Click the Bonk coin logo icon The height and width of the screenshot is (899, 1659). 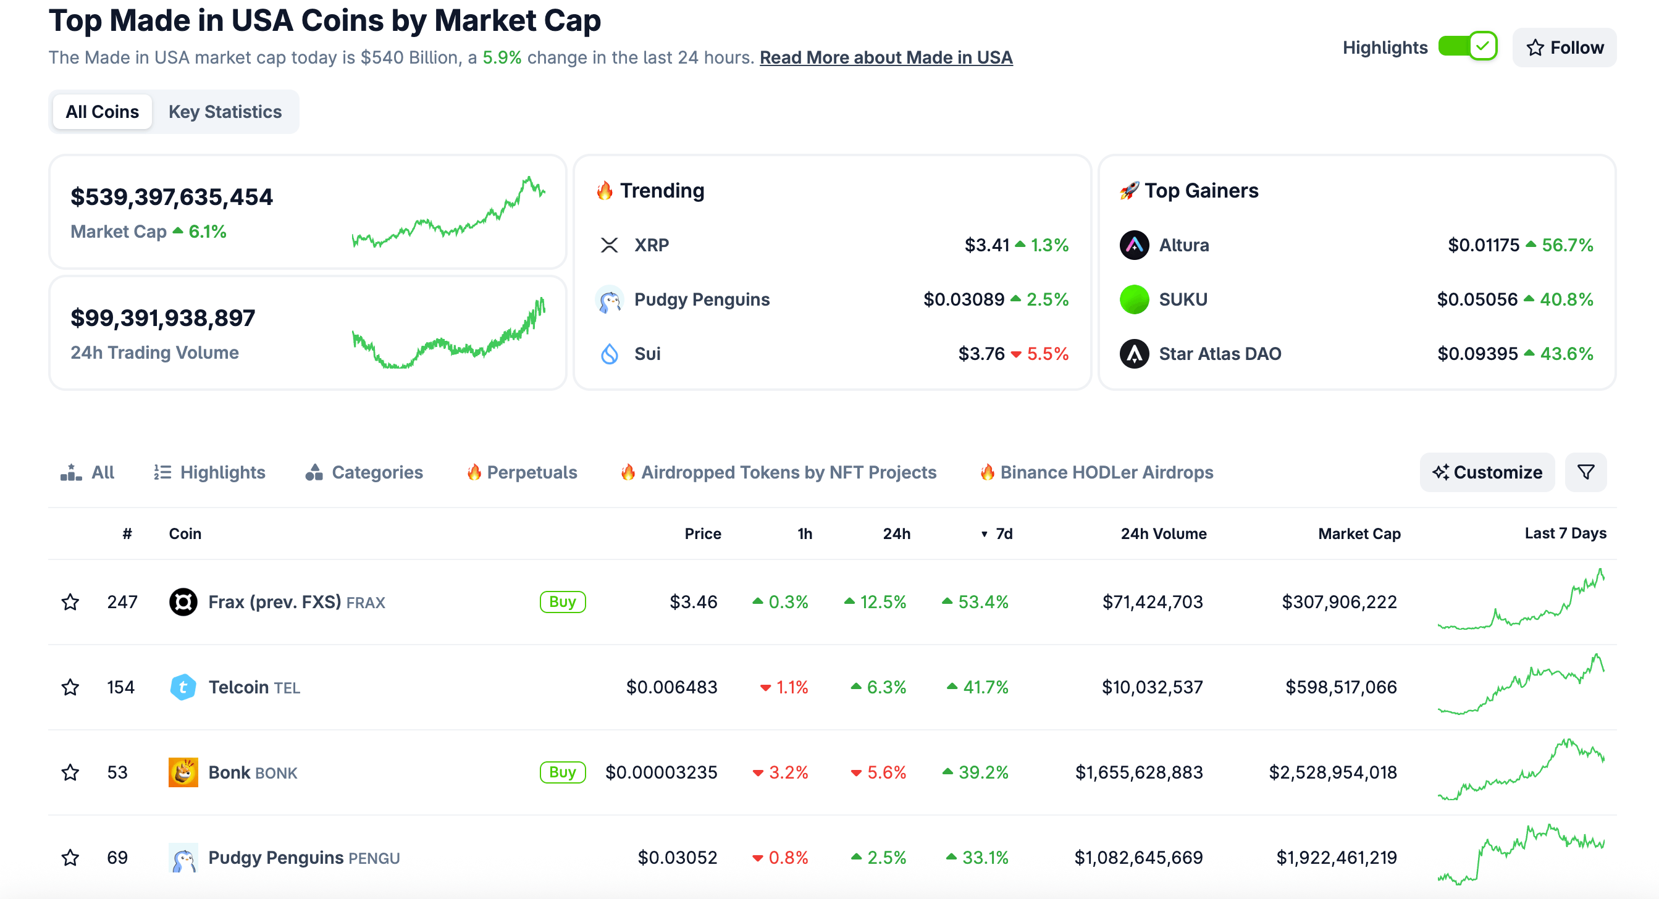(x=183, y=772)
